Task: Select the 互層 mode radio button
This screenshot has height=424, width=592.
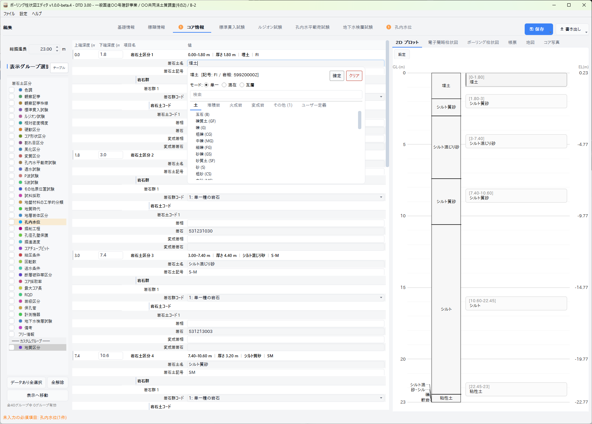Action: (x=242, y=85)
